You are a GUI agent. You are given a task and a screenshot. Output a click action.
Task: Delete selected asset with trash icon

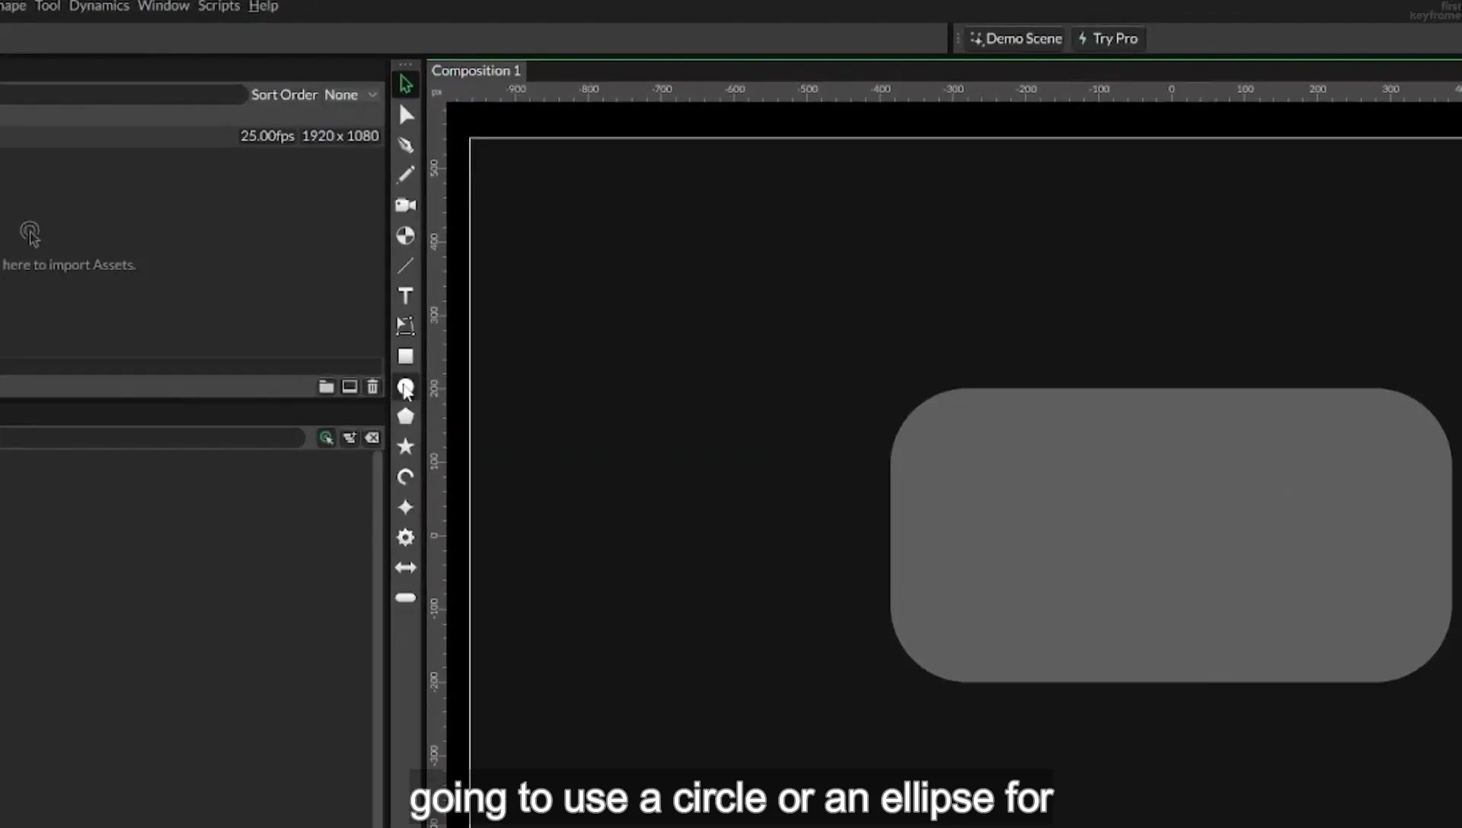(x=372, y=387)
